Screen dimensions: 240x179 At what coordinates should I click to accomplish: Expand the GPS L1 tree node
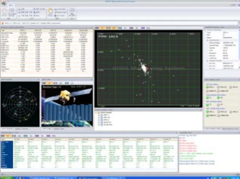tap(99, 115)
